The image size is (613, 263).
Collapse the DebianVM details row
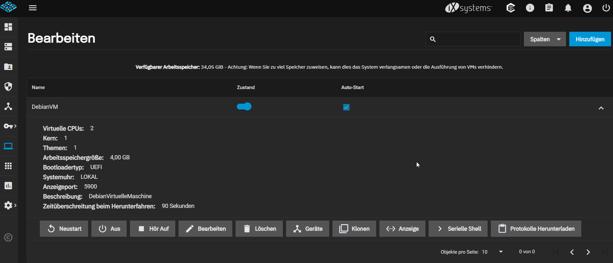click(x=601, y=108)
